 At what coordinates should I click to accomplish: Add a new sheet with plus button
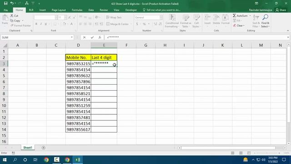tap(44, 148)
